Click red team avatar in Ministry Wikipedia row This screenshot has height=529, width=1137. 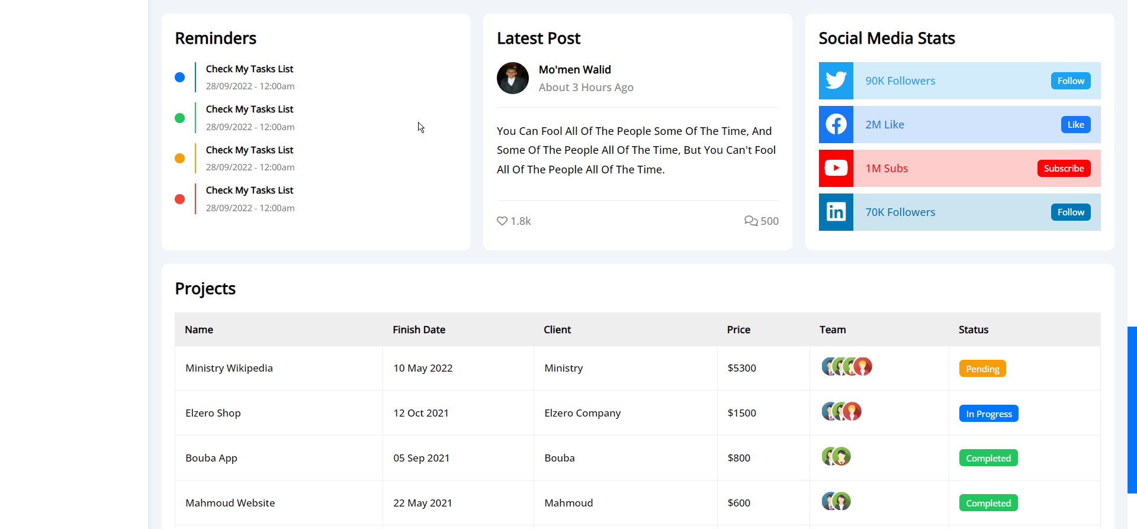(x=863, y=367)
